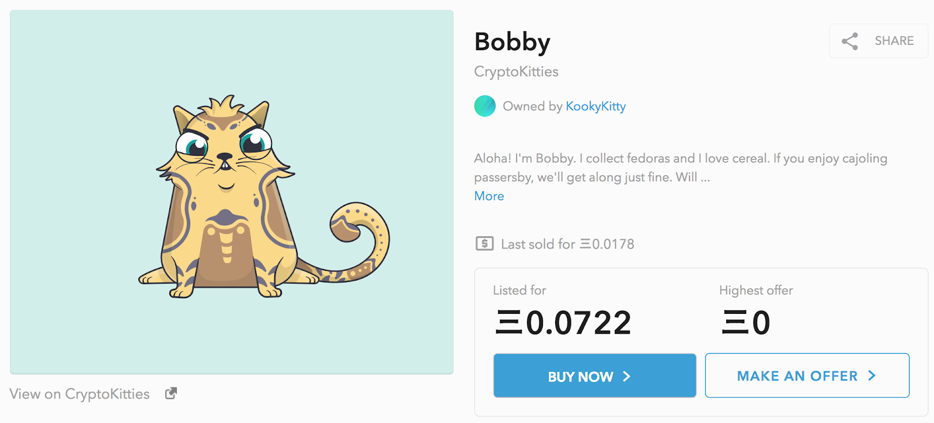The width and height of the screenshot is (934, 423).
Task: Click MAKE AN OFFER for Bobby
Action: click(x=807, y=376)
